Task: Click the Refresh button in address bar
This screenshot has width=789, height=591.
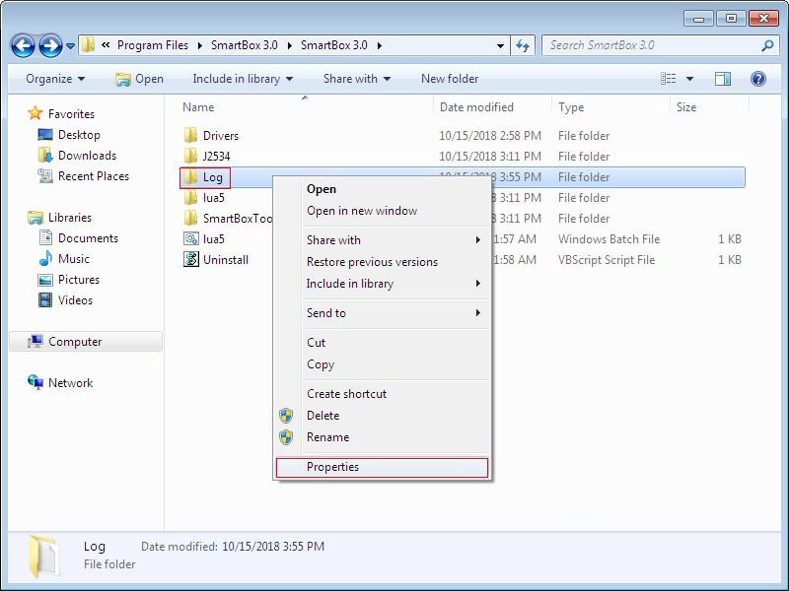Action: [x=523, y=45]
